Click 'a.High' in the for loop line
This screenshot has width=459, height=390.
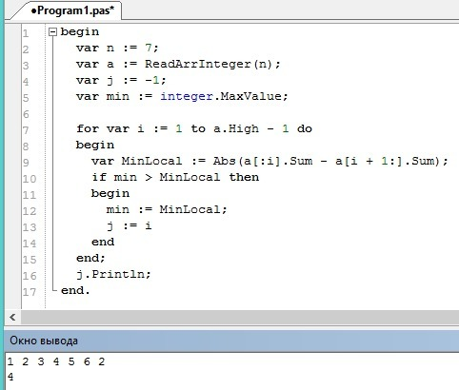coord(236,128)
